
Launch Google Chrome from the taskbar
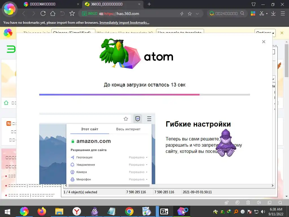pos(129,211)
